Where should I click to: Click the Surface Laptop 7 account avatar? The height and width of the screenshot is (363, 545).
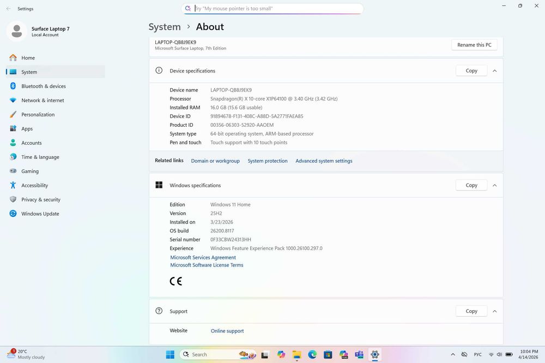[17, 31]
